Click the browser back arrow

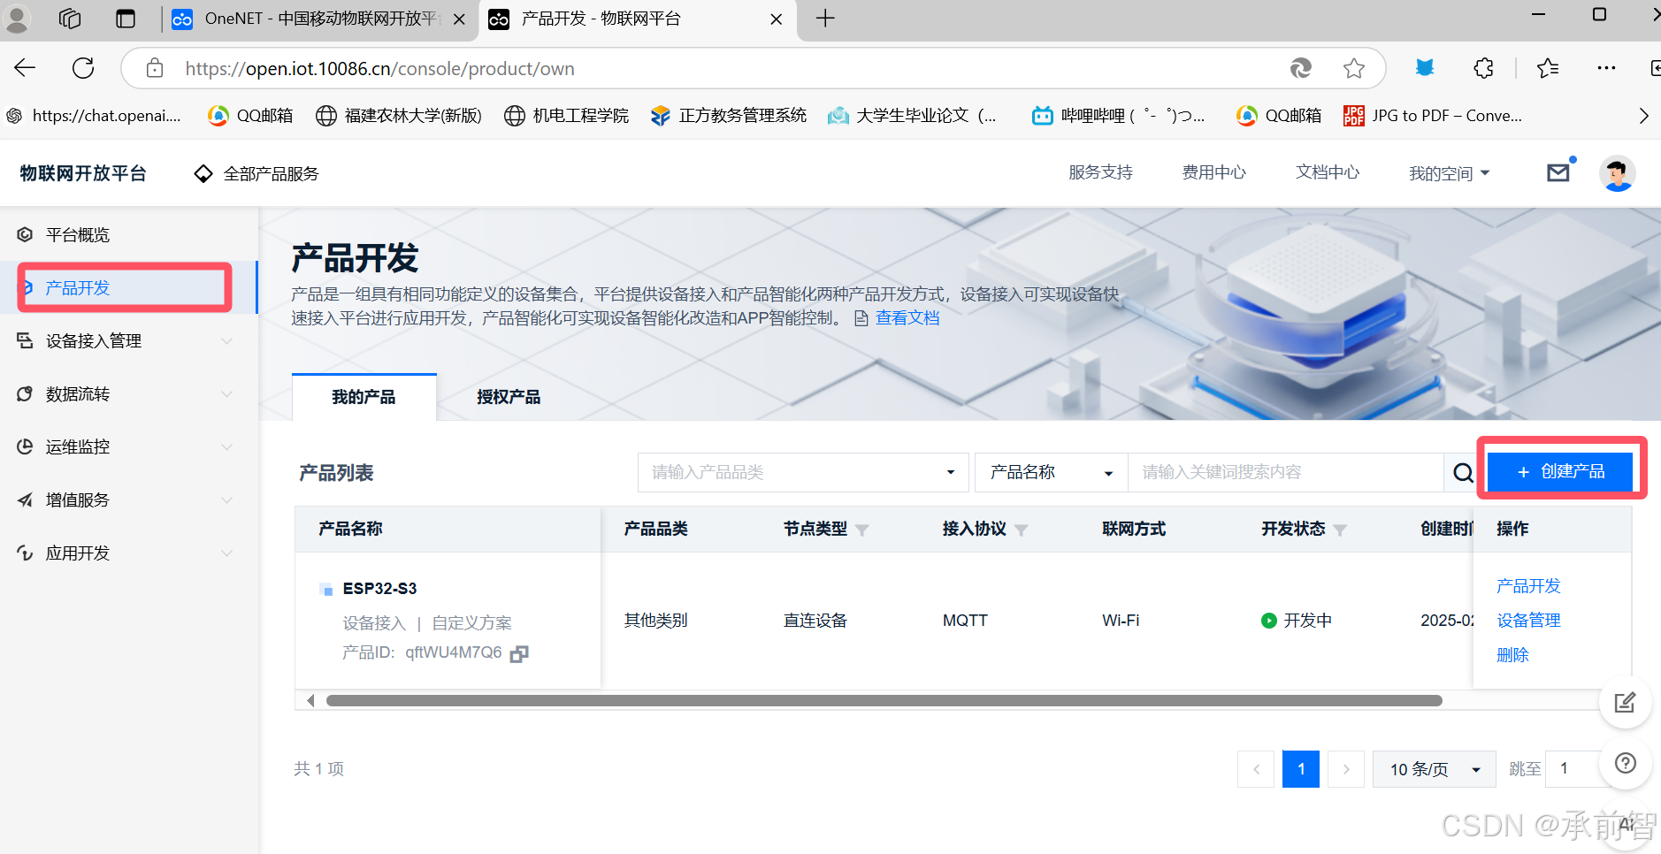point(25,68)
